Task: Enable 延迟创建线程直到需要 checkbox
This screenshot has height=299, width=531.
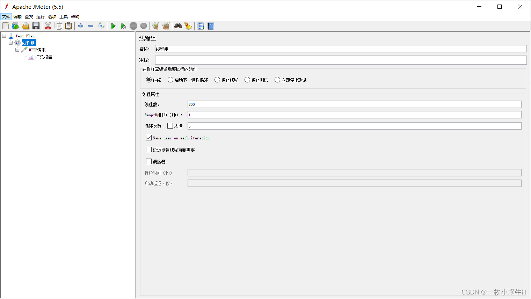Action: click(x=149, y=149)
